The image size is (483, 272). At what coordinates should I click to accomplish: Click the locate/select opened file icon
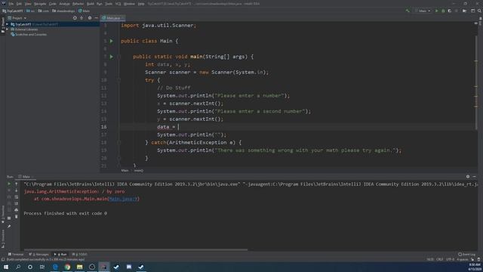[75, 18]
